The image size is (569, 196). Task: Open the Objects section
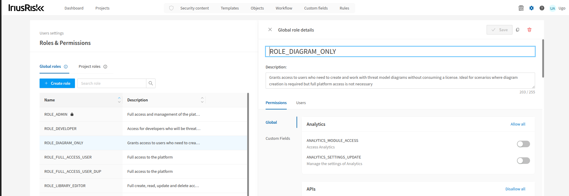(x=257, y=8)
